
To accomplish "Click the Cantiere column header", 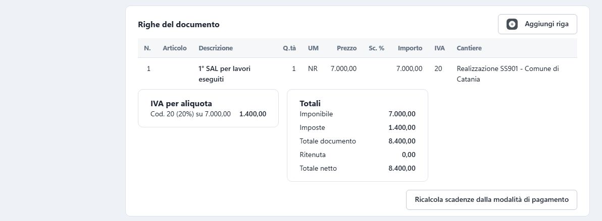I will (x=469, y=48).
